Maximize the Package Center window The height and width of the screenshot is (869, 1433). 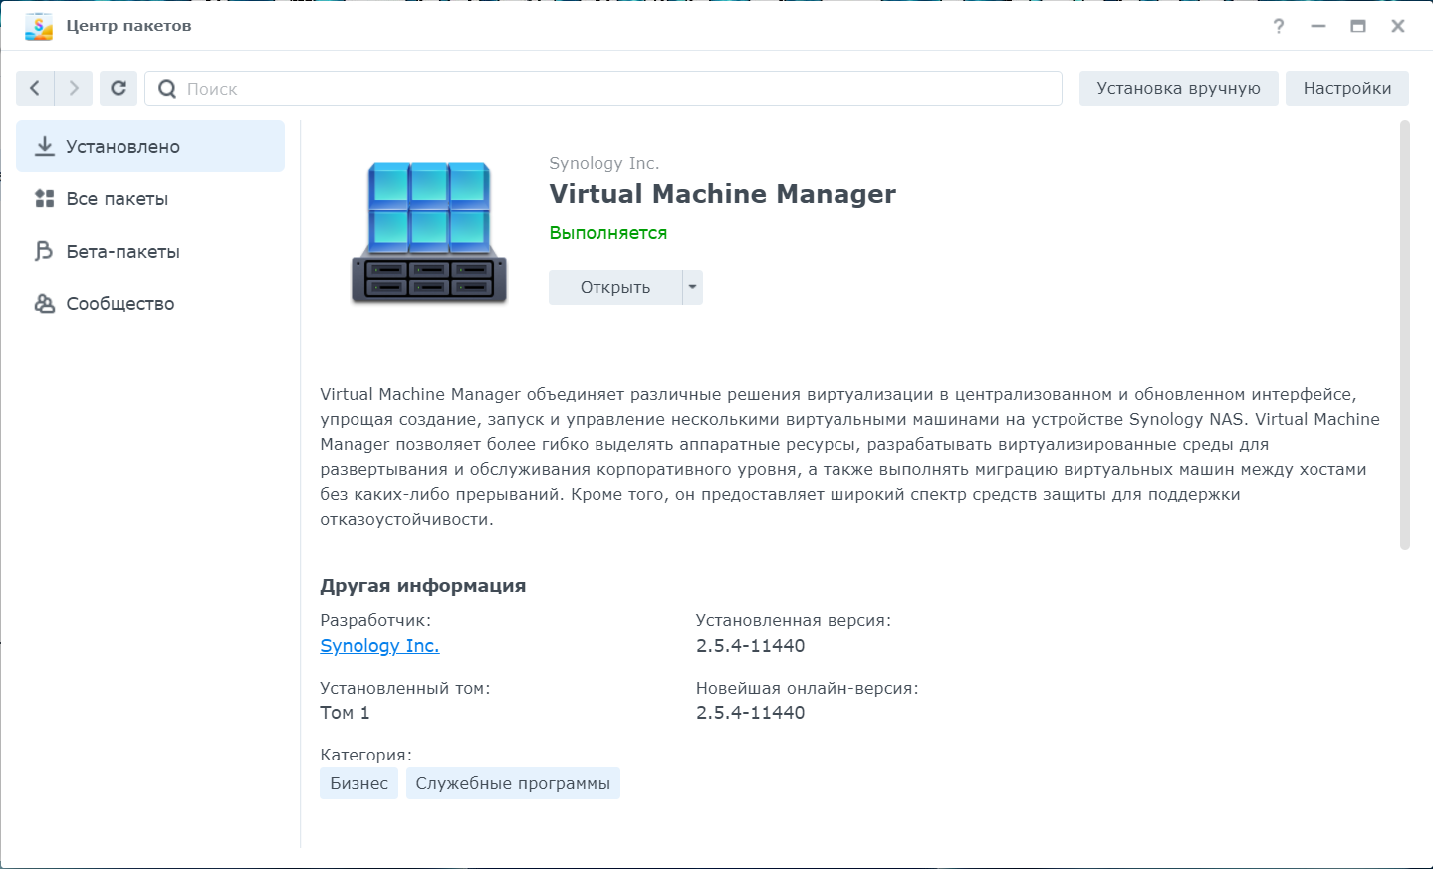[1358, 26]
